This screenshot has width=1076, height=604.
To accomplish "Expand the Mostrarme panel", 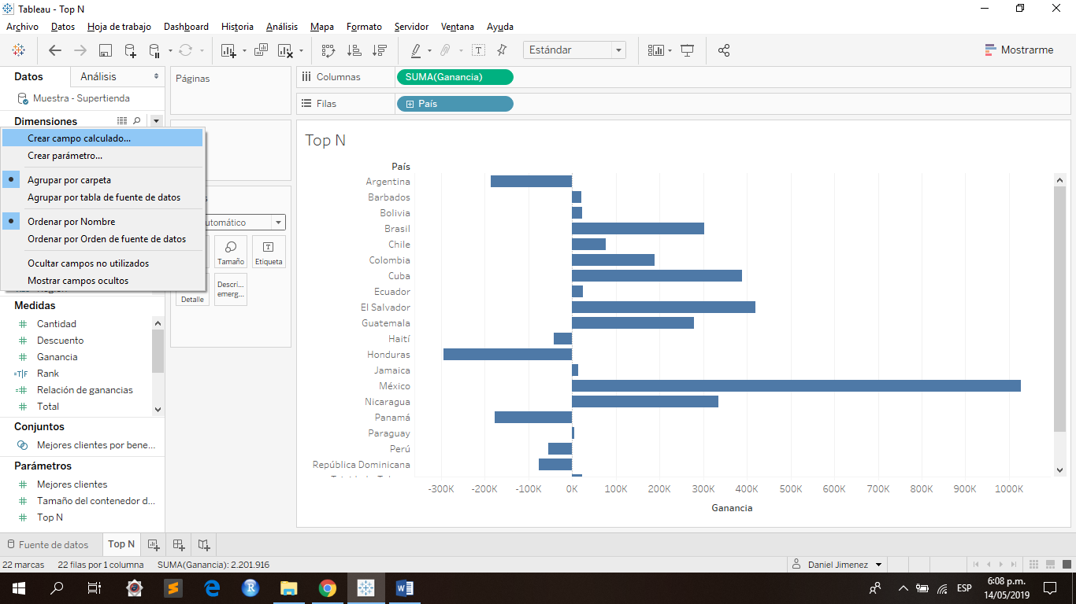I will (x=1019, y=49).
